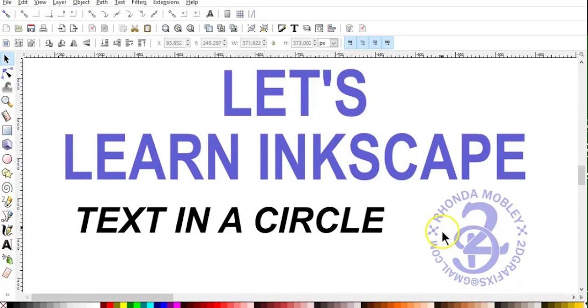Select the Selector arrow tool

(7, 59)
